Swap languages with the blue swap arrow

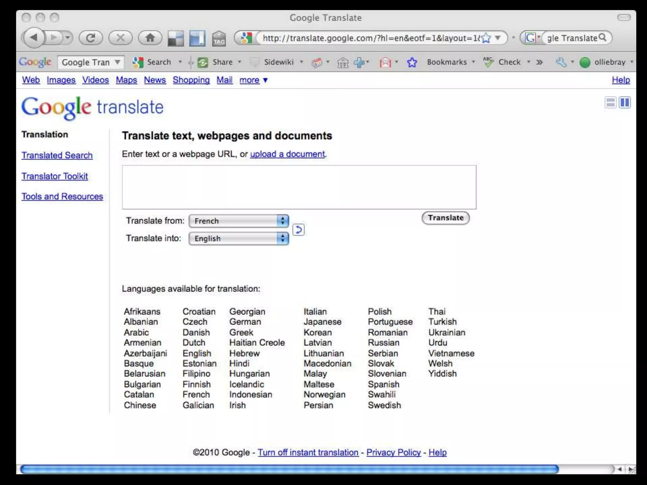coord(298,230)
